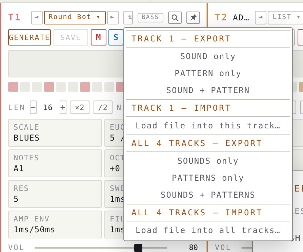Double pattern length with ×2
This screenshot has width=303, height=252.
[x=80, y=107]
